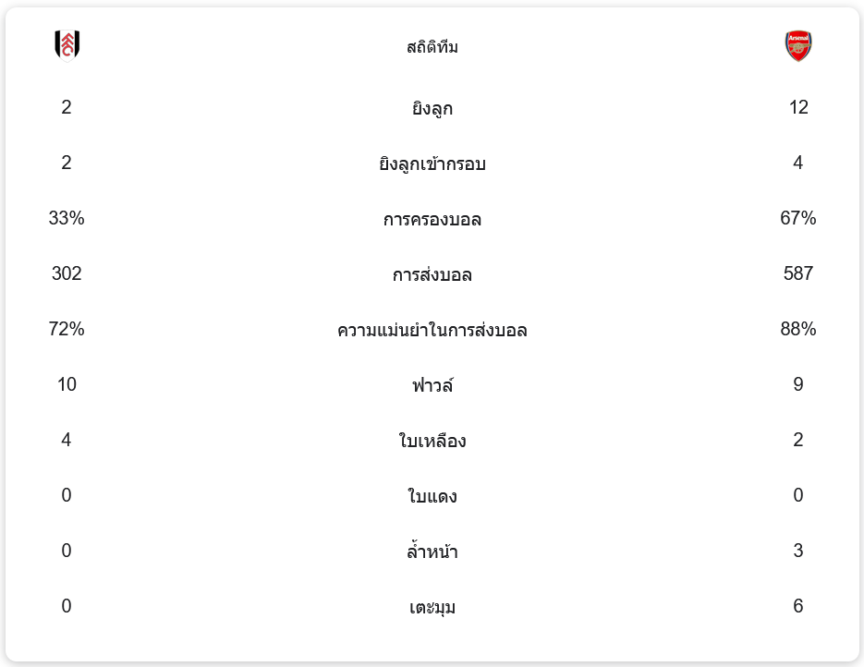This screenshot has height=667, width=864.
Task: Select the ใบเหลือง yellow cards label
Action: 432,441
